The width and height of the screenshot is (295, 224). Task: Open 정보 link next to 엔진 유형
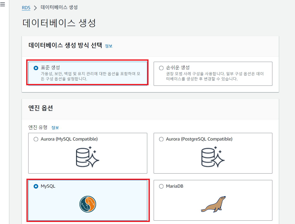(x=55, y=128)
